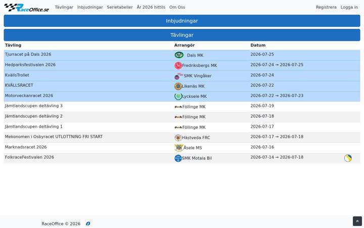Image resolution: width=364 pixels, height=228 pixels.
Task: Click the Hästveda FRC organizer name
Action: (196, 138)
